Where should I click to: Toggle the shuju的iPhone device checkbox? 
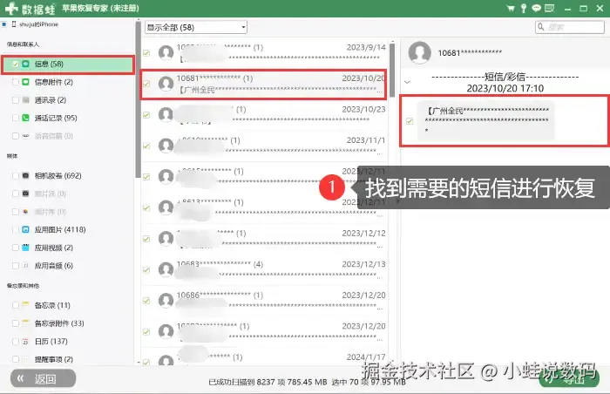4,24
